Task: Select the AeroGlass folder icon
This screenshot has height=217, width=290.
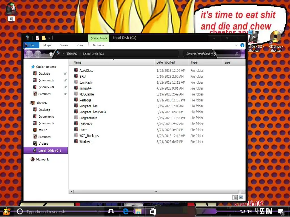Action: (76, 70)
